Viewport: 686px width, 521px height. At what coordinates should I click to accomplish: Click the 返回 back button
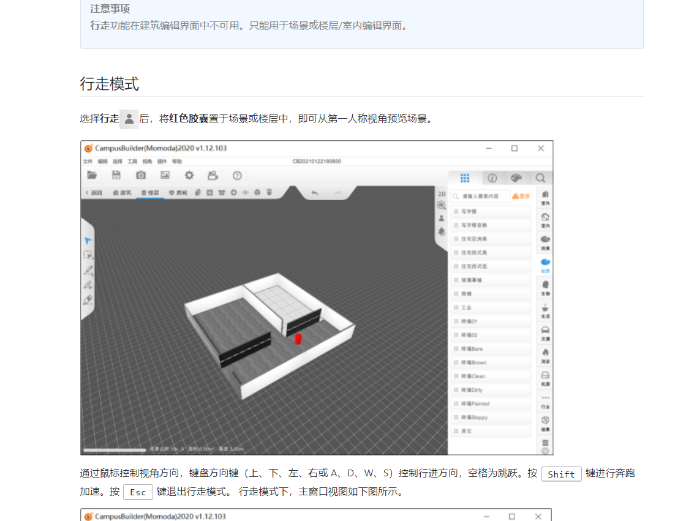point(94,192)
